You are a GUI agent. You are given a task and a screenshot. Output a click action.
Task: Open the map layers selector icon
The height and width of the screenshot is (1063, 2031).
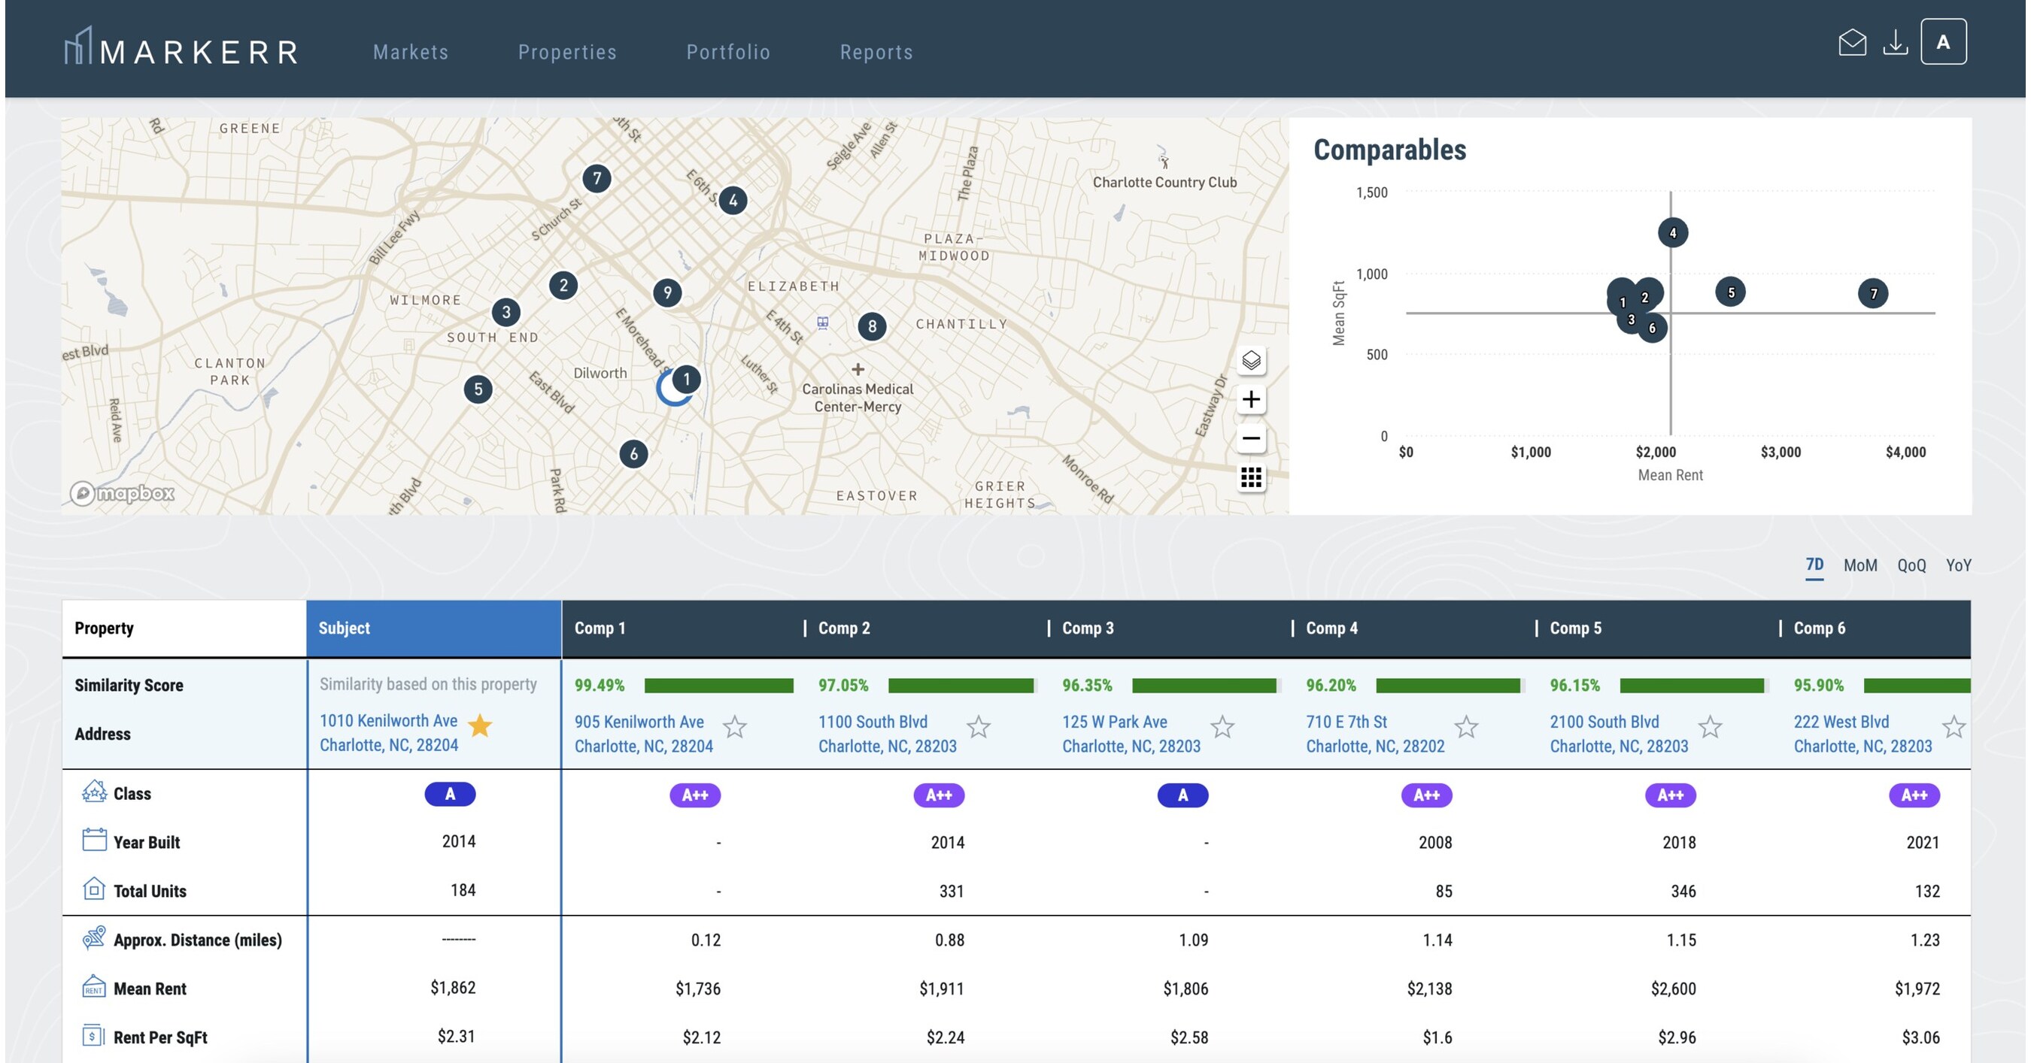coord(1251,360)
